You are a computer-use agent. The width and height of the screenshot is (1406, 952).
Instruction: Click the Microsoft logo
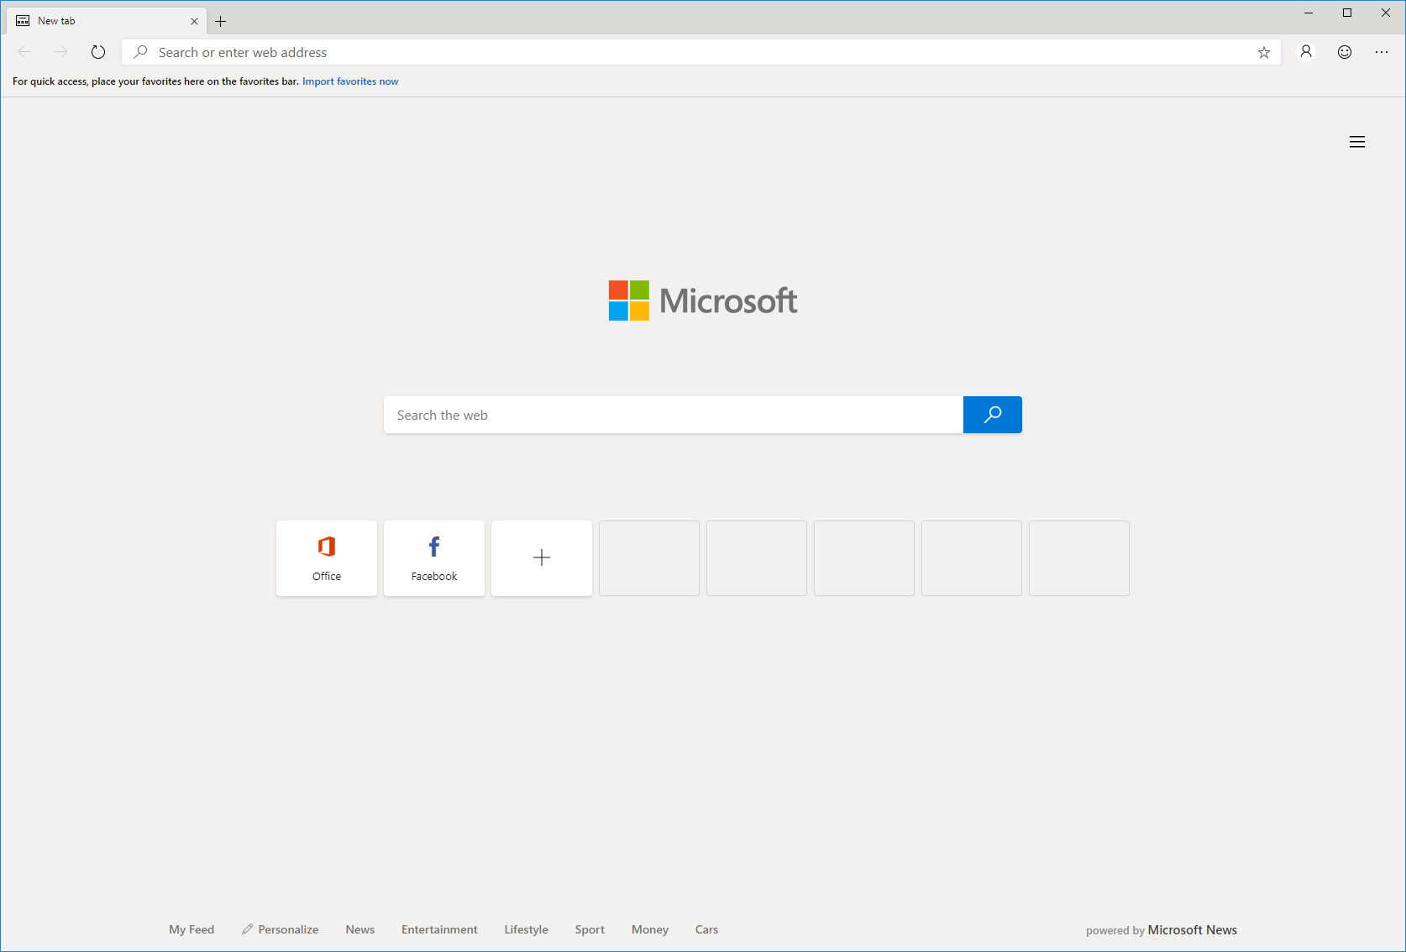703,301
